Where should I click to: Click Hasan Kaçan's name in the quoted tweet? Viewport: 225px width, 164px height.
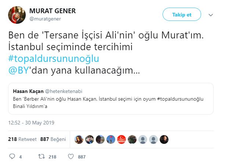tap(28, 91)
